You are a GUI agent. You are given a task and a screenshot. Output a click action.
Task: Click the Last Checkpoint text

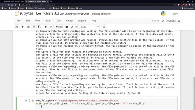74,14
